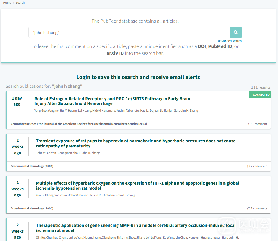
Task: Click the 1 comment speech bubble icon
Action: 250,124
